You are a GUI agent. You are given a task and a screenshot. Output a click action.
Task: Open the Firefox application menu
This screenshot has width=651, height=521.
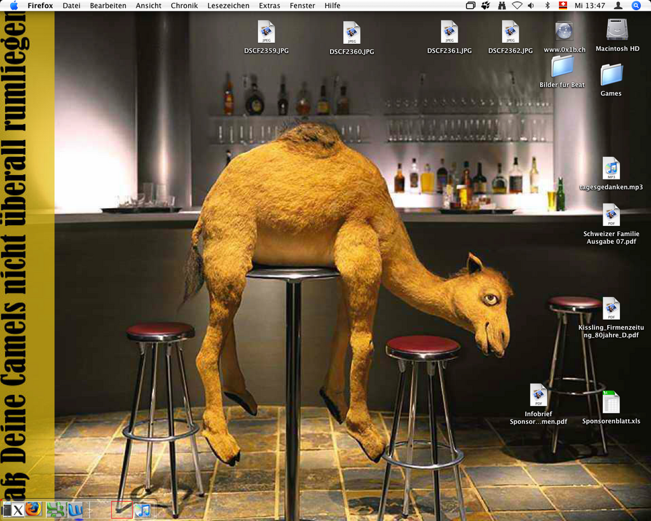click(x=40, y=5)
